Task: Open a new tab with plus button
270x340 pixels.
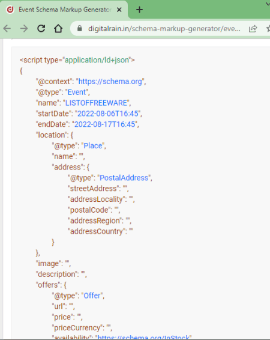Action: point(139,10)
